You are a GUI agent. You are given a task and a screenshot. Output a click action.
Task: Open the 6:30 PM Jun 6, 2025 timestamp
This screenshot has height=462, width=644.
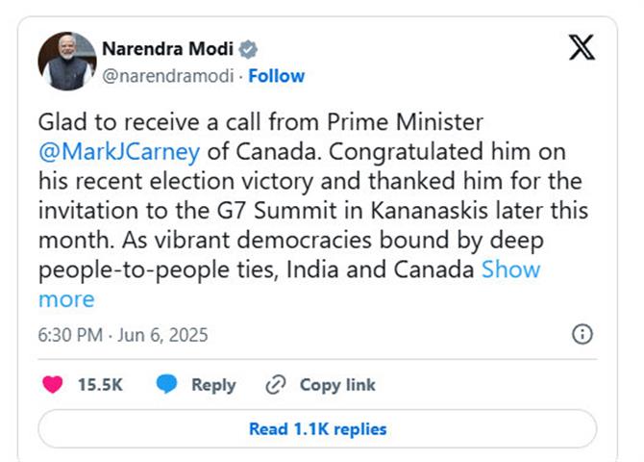(x=123, y=335)
